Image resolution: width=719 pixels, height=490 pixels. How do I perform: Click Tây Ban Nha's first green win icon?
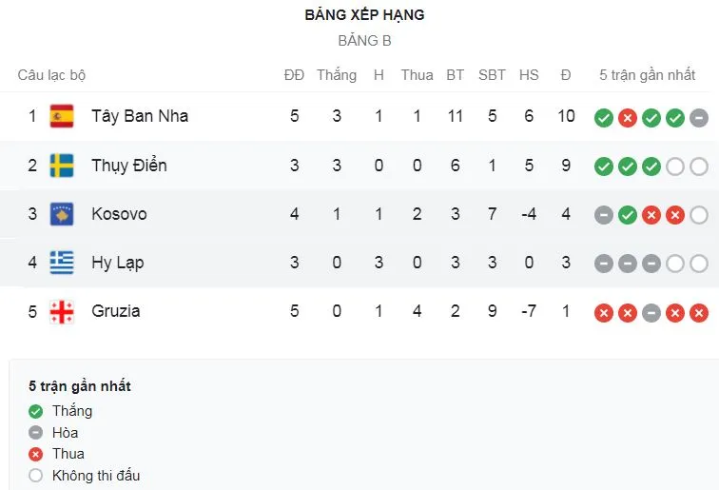pos(603,118)
